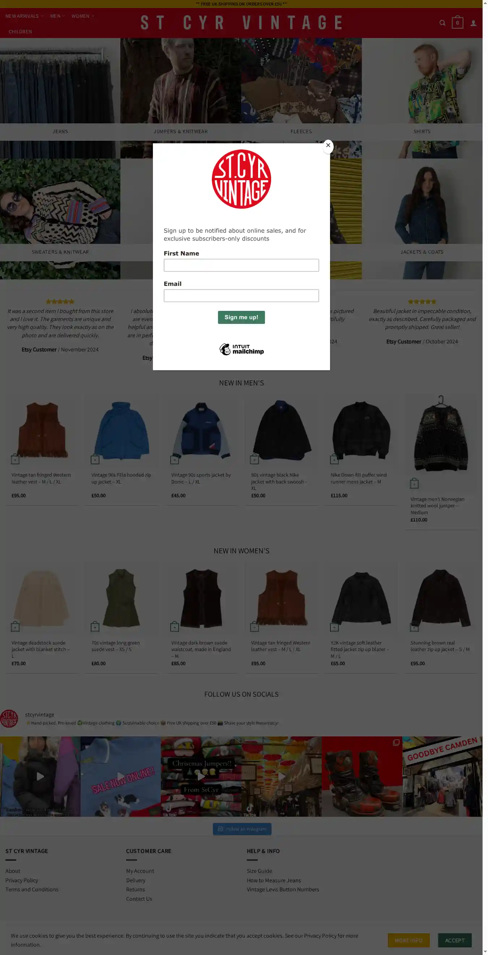
Task: Play the Christmas Jumpers Instagram video
Action: 201,776
